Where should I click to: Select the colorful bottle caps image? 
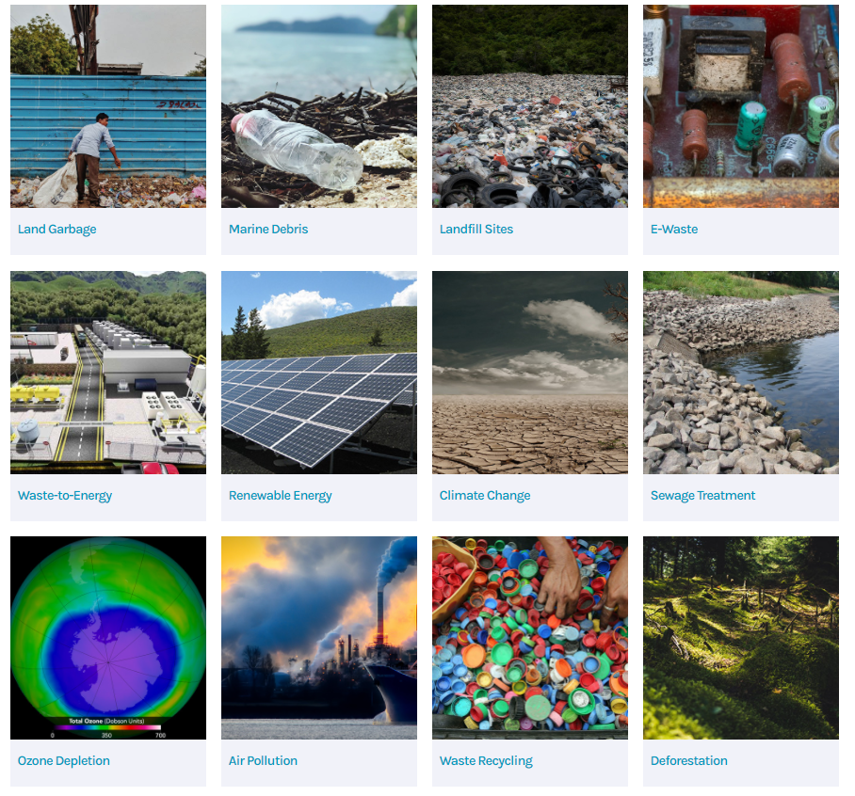(x=530, y=638)
